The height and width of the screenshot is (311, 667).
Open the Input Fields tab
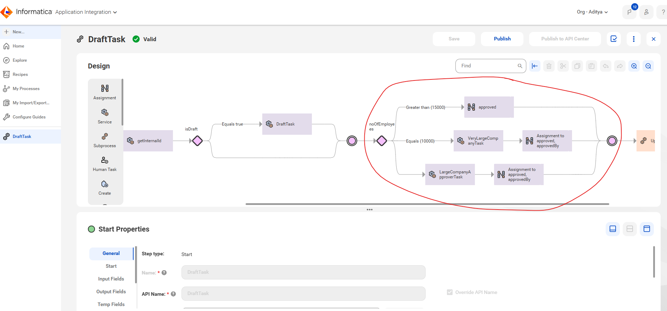pyautogui.click(x=111, y=279)
